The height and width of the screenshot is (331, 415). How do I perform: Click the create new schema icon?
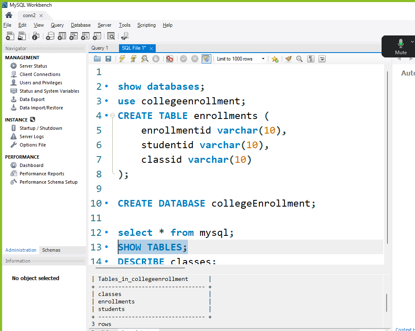50,36
